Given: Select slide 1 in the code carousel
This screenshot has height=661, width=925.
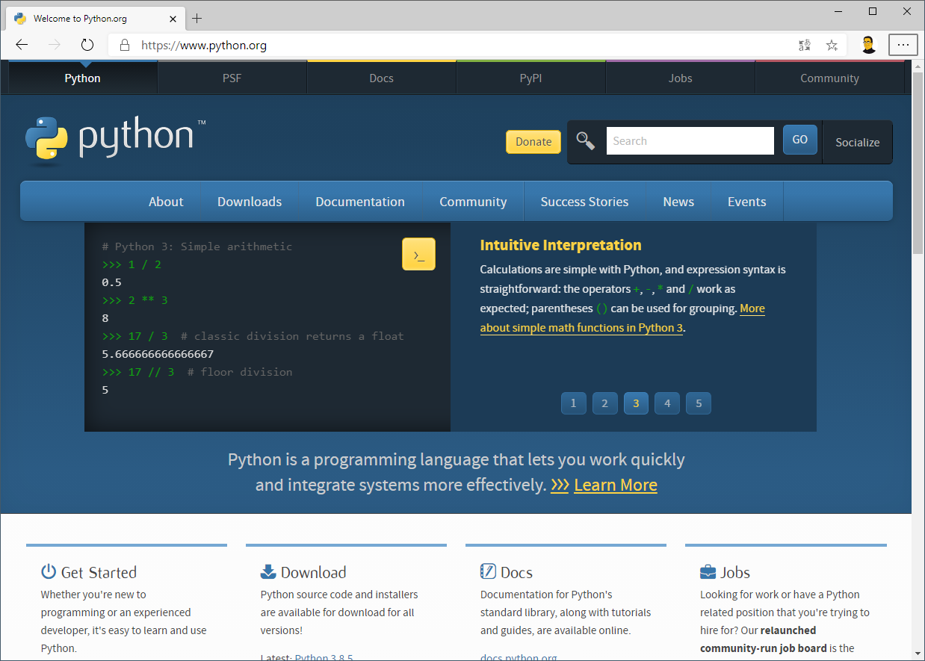Looking at the screenshot, I should point(573,403).
